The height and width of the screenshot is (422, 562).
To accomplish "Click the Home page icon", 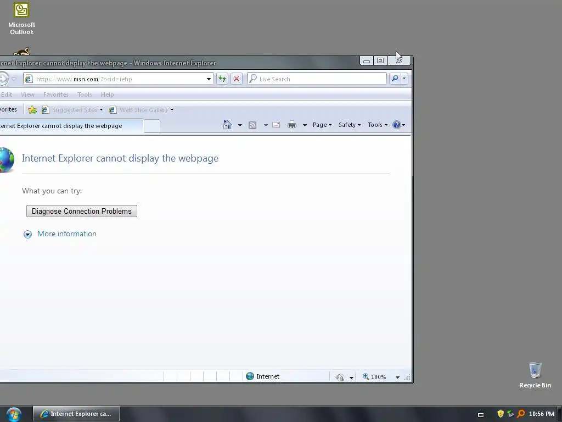I will coord(227,125).
